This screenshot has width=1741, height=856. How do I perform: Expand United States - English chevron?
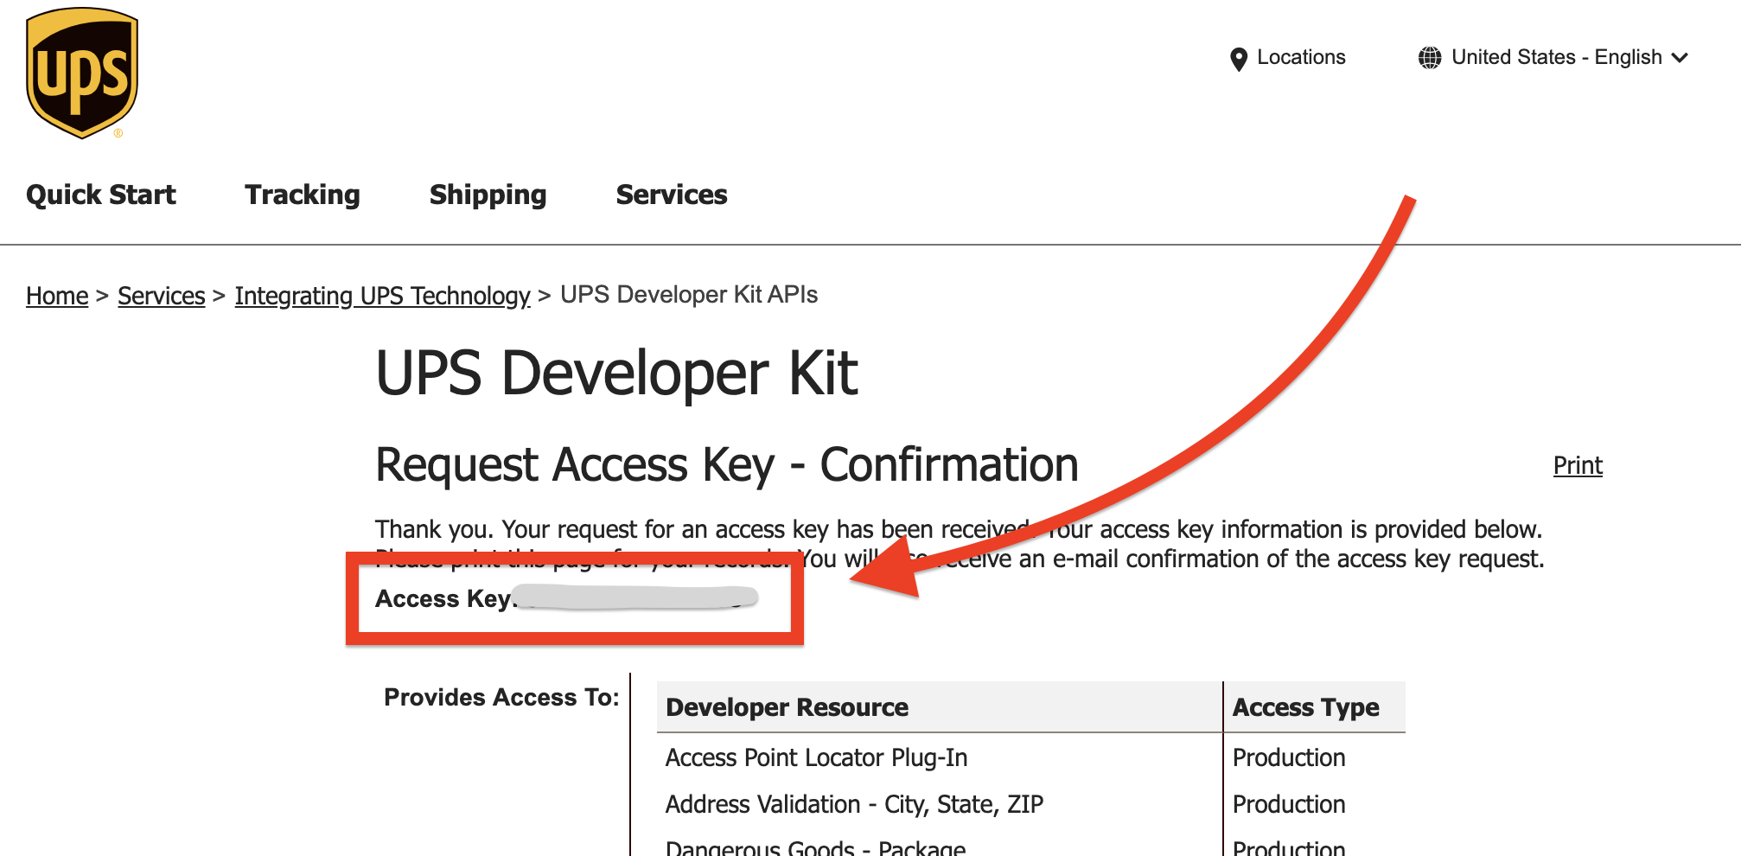pyautogui.click(x=1680, y=58)
